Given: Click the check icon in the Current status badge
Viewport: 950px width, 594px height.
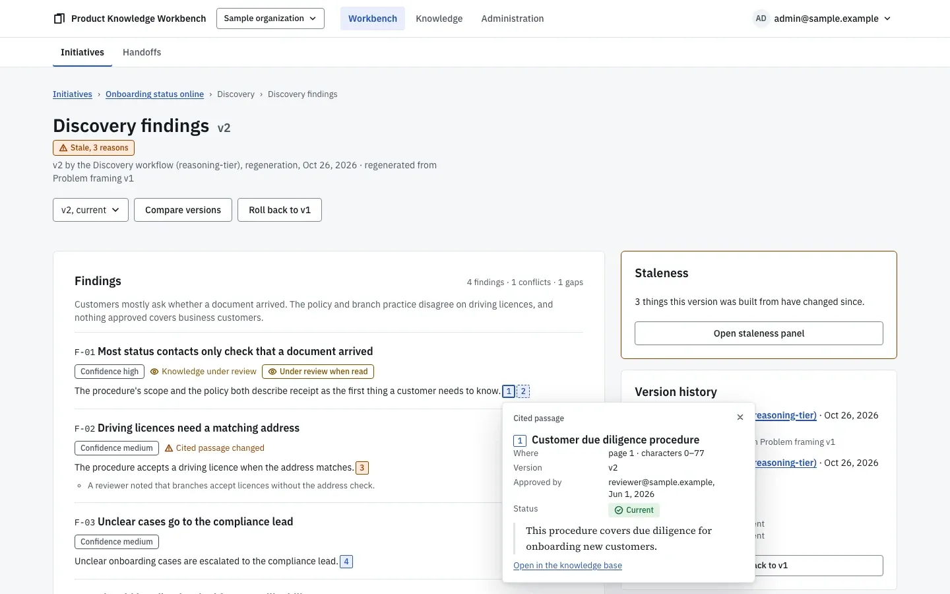Looking at the screenshot, I should click(x=619, y=510).
